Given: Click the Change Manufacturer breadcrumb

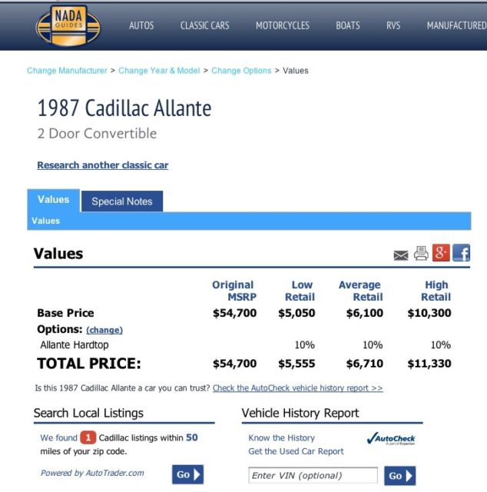Looking at the screenshot, I should pos(67,71).
